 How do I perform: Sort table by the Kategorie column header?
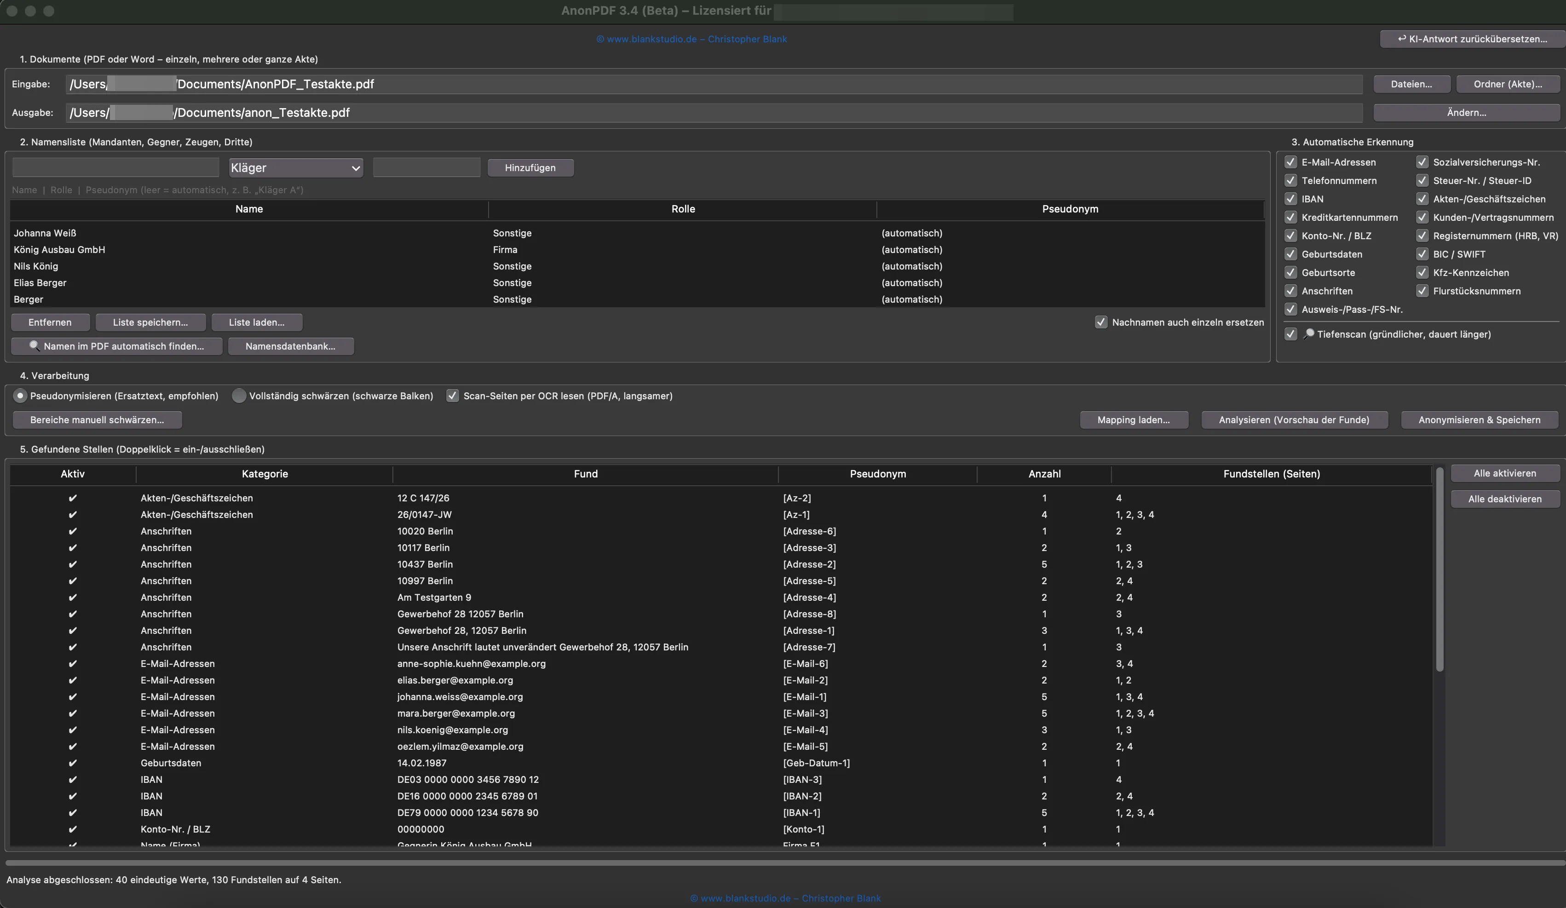pos(265,474)
